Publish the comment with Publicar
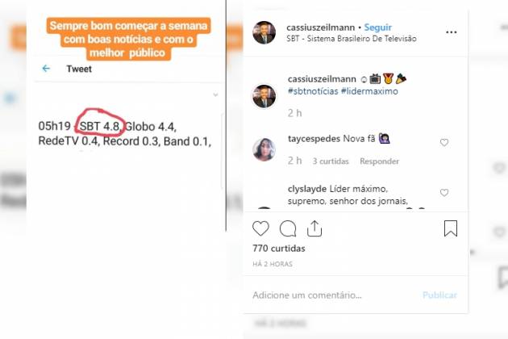 tap(439, 295)
